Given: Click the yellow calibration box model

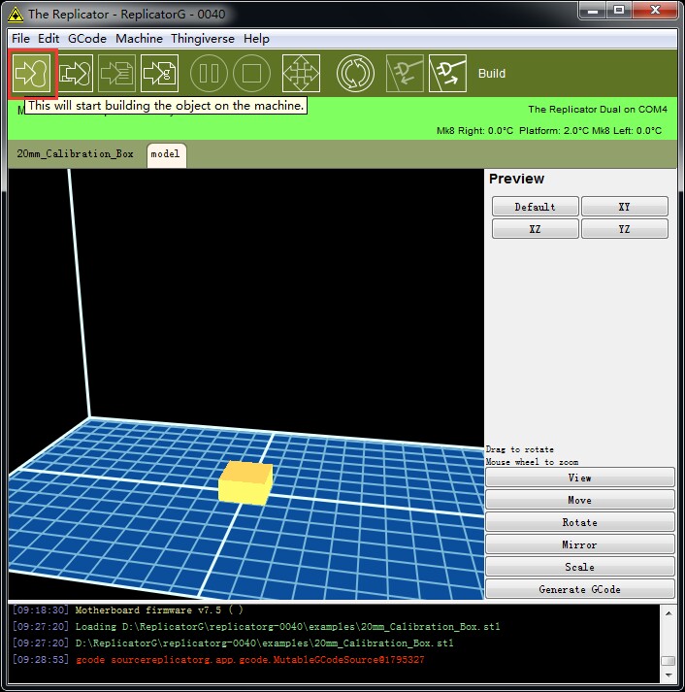Looking at the screenshot, I should click(x=245, y=483).
